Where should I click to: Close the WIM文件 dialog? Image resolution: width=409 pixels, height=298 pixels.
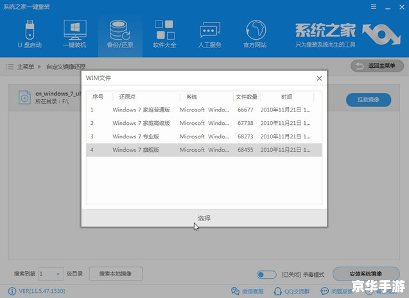click(319, 78)
